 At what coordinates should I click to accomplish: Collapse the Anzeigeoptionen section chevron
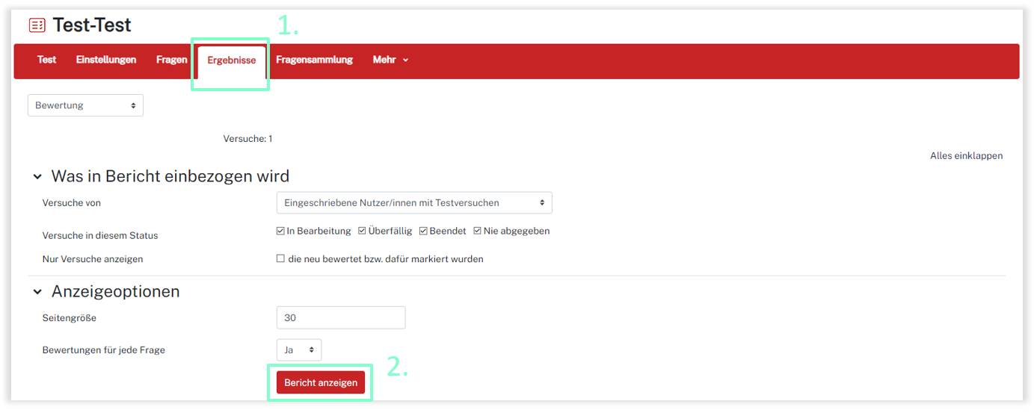pos(37,292)
